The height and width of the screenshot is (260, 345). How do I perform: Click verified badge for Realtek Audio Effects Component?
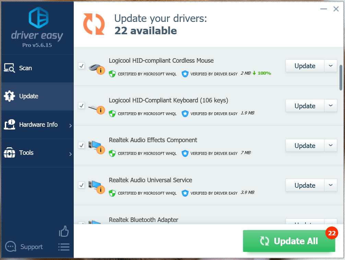[185, 153]
